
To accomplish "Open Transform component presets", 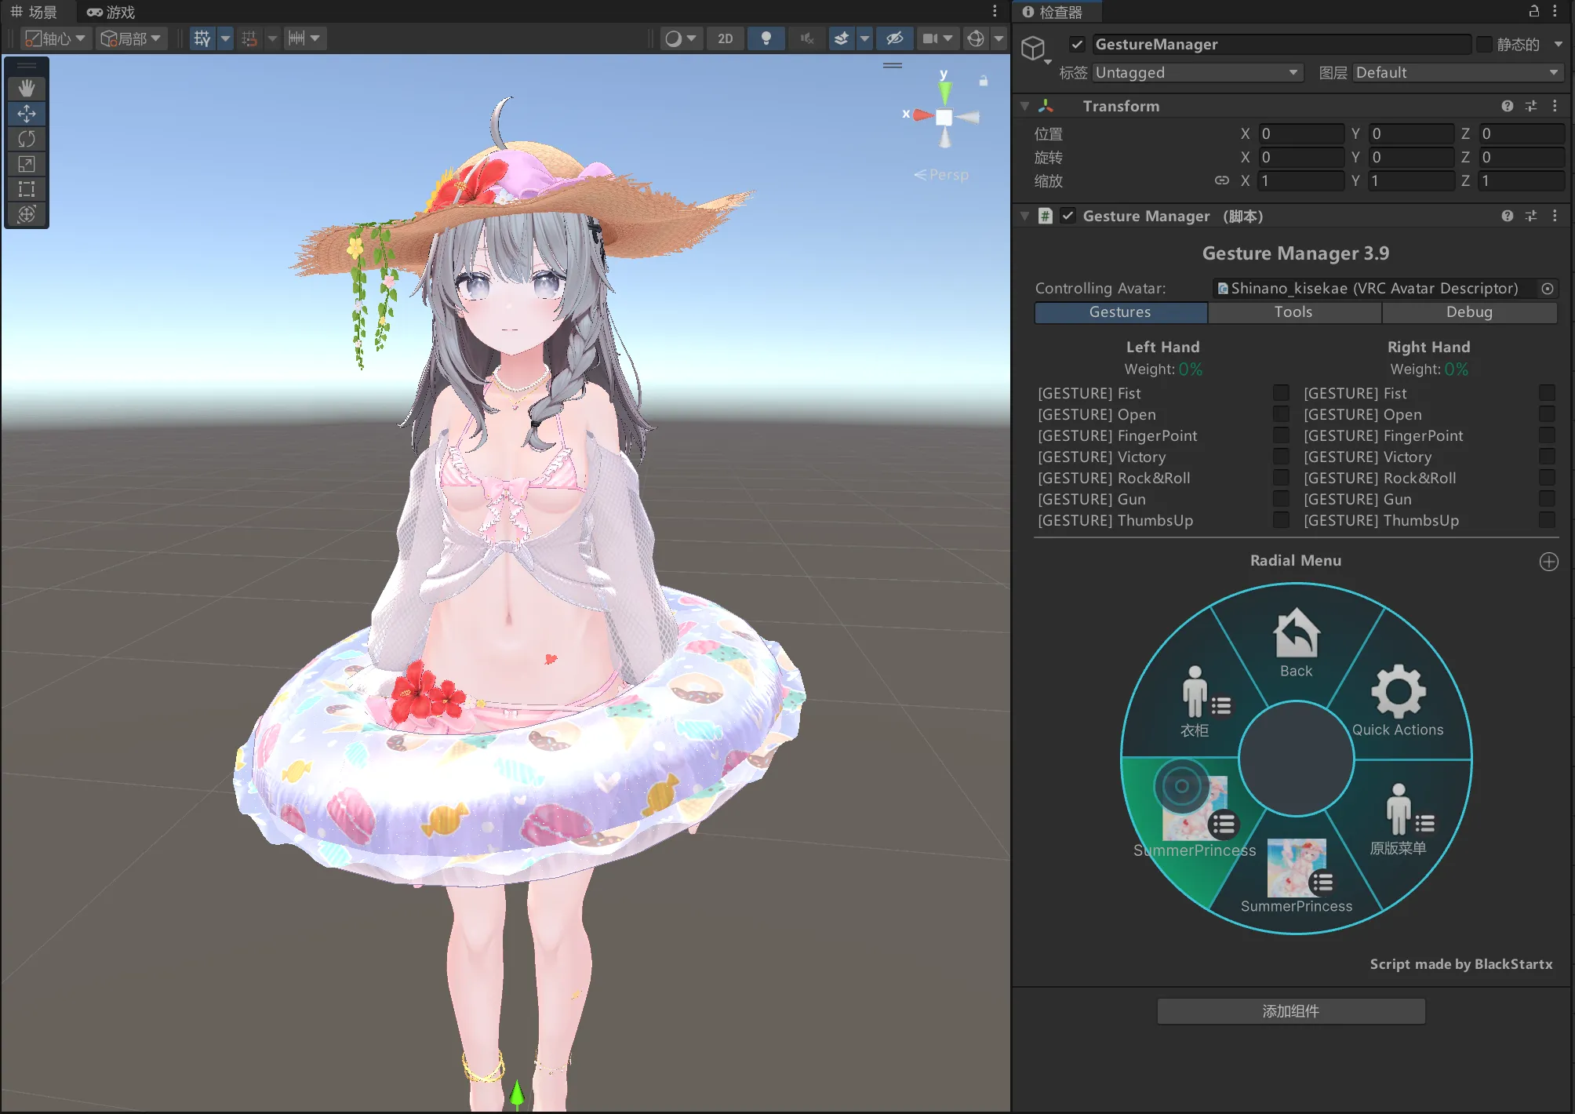I will pyautogui.click(x=1531, y=106).
